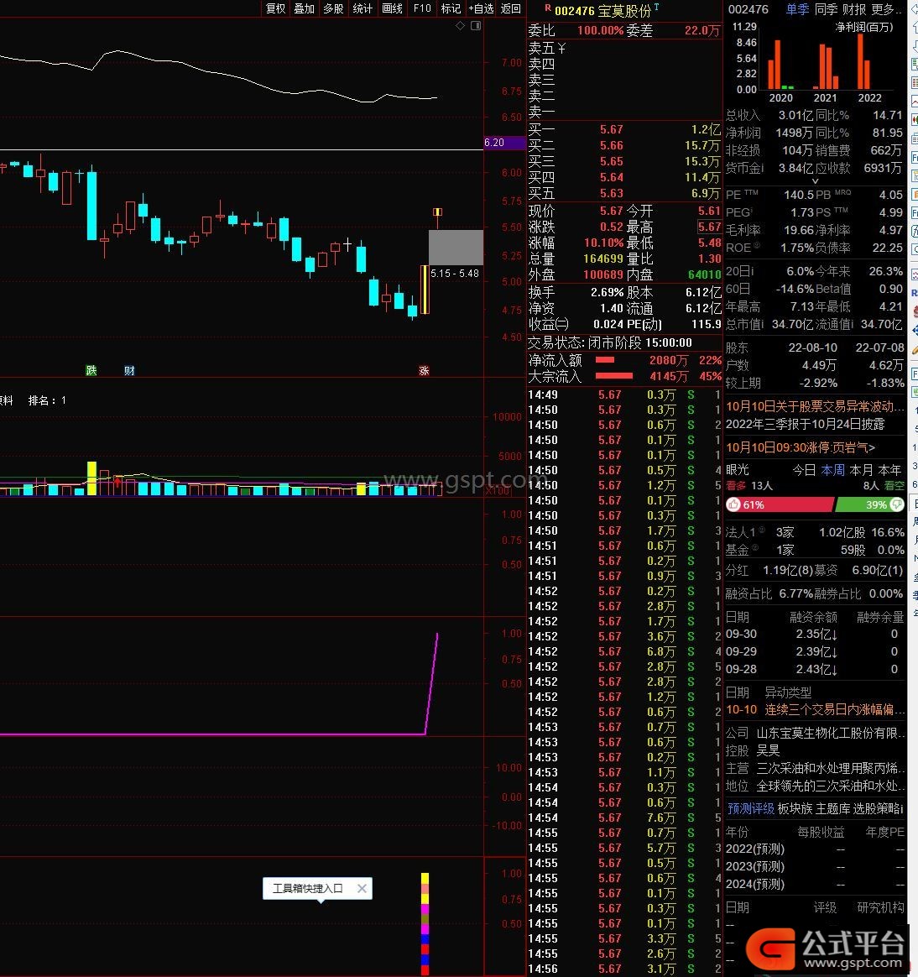
Task: Click the stock title 002476 宝莫股份
Action: coord(602,11)
